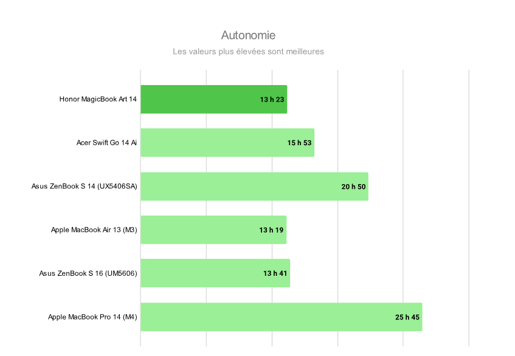Select the Apple MacBook Pro 14 (M4) label

(93, 317)
